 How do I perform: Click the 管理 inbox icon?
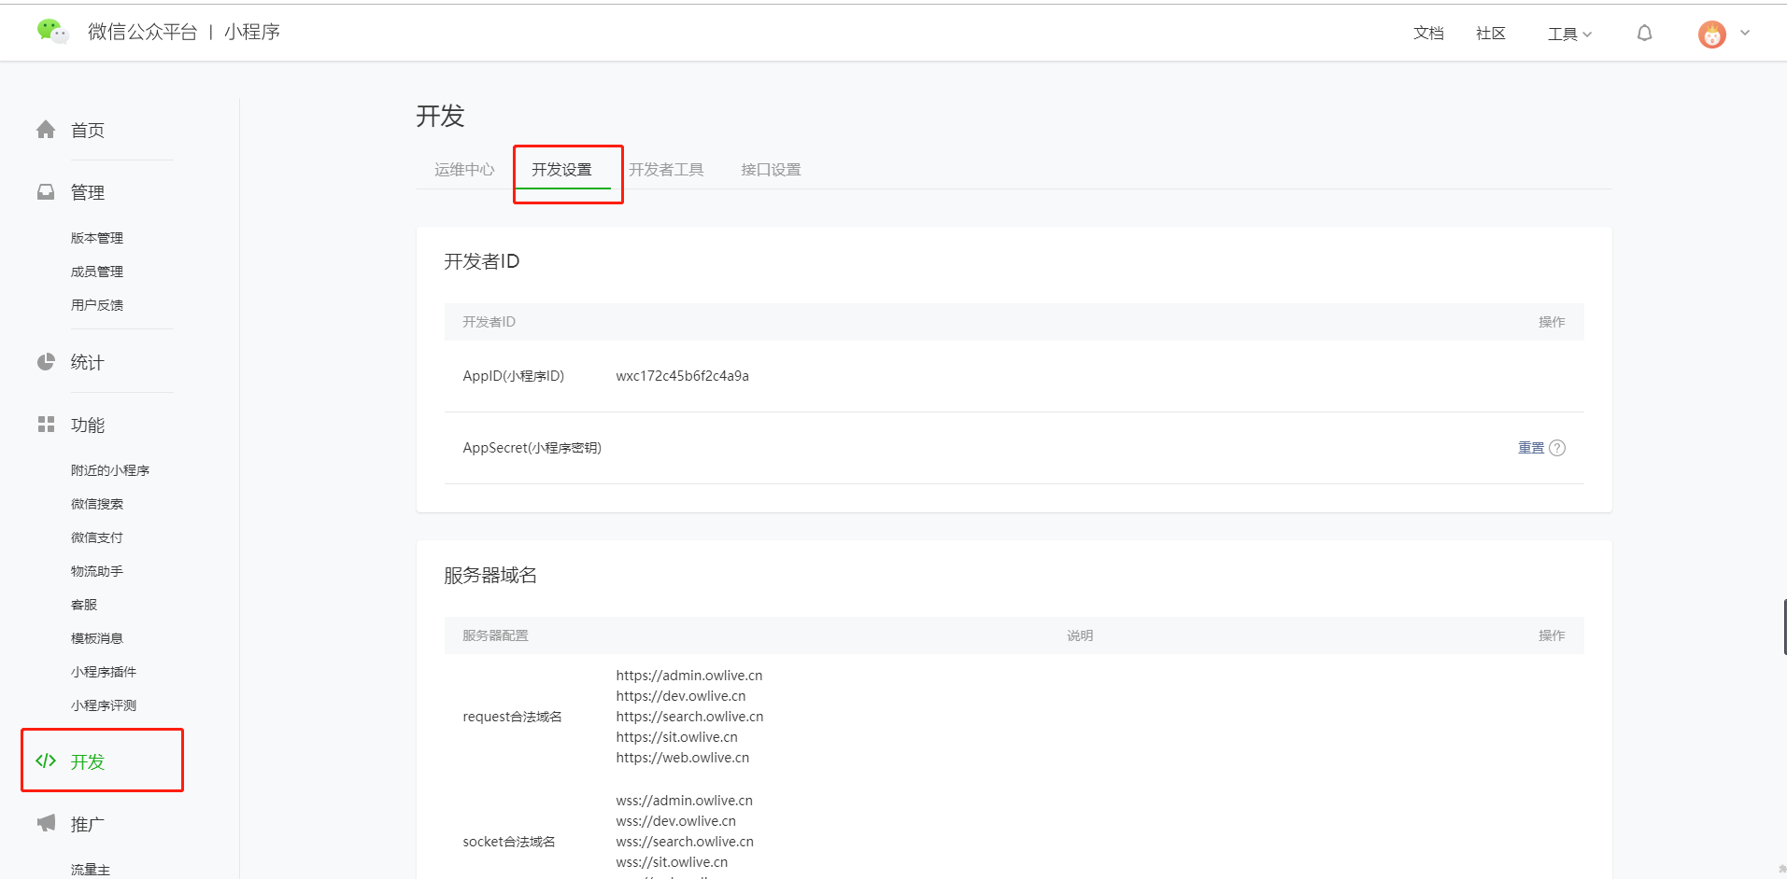click(x=46, y=191)
